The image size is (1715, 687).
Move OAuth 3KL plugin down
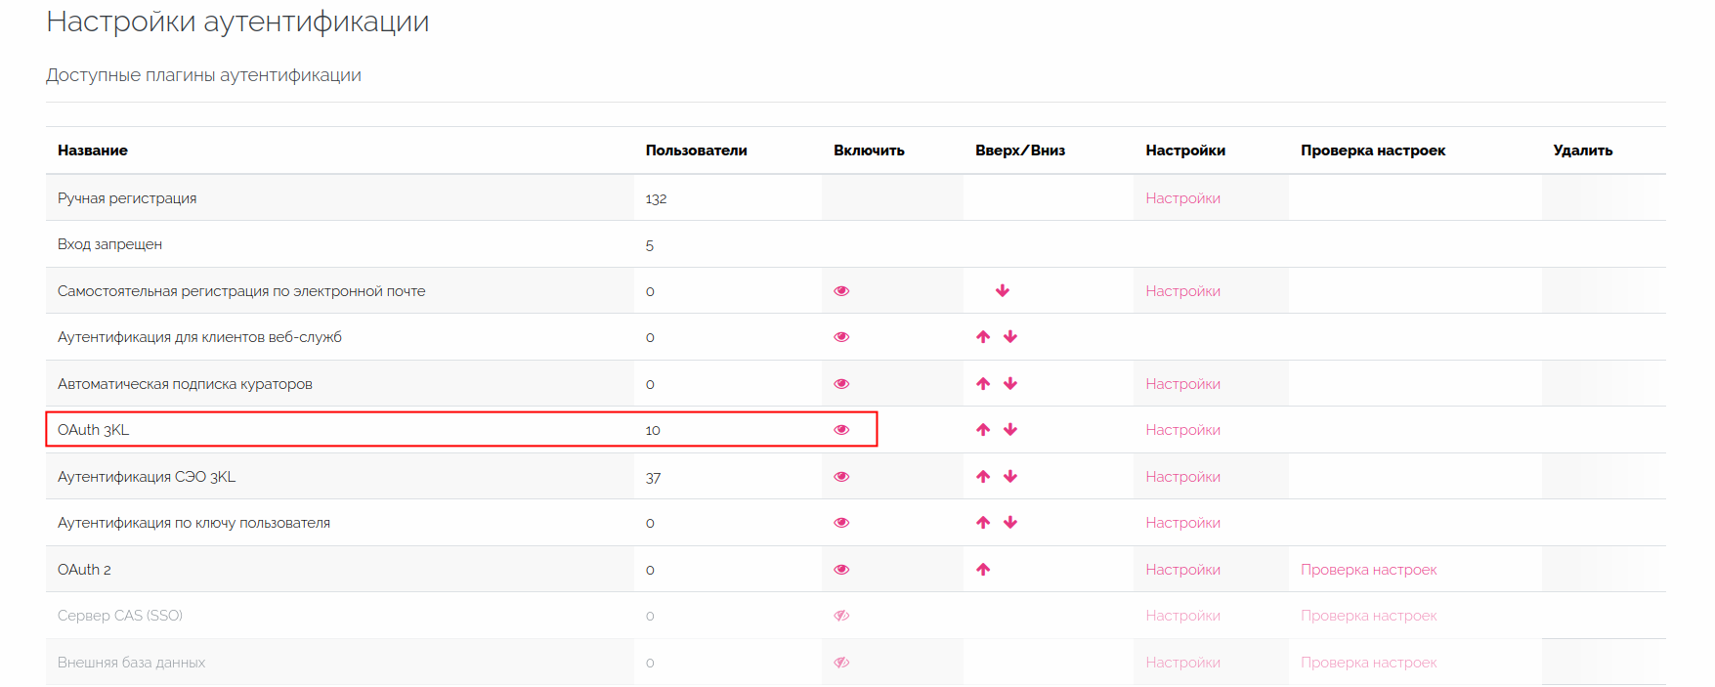pyautogui.click(x=1010, y=430)
